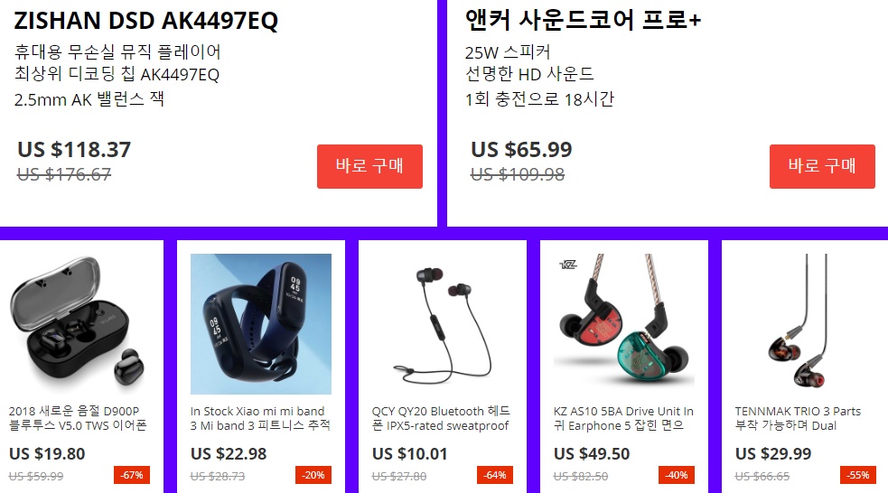Click the ZISHAN DSD AK4497EQ title
This screenshot has width=888, height=493.
pos(146,21)
